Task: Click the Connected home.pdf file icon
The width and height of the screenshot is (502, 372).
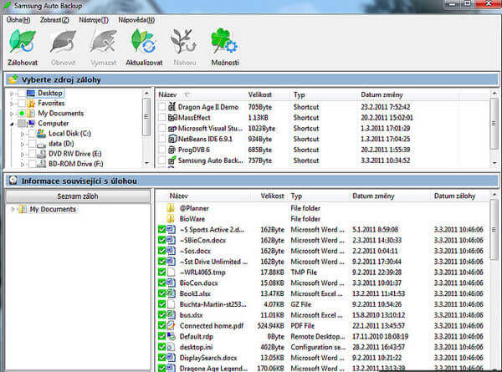Action: 171,326
